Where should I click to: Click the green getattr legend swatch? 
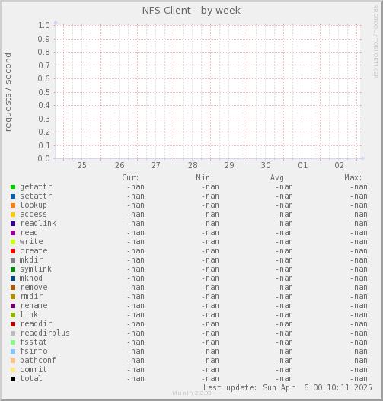coord(13,187)
